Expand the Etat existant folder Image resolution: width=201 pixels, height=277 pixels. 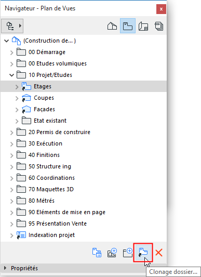click(x=17, y=121)
